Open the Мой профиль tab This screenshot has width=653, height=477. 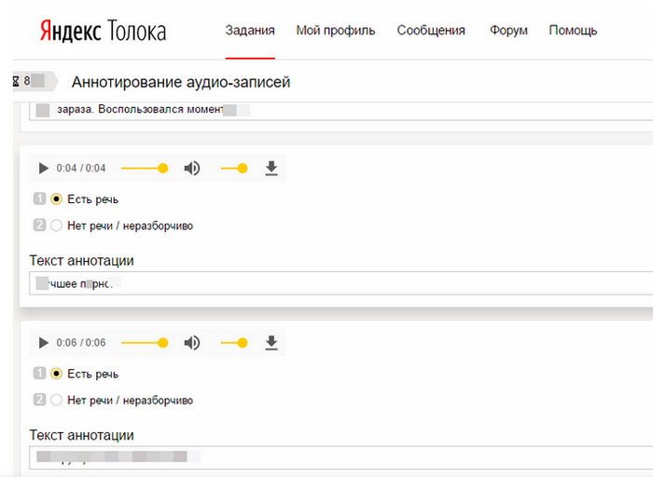coord(336,31)
